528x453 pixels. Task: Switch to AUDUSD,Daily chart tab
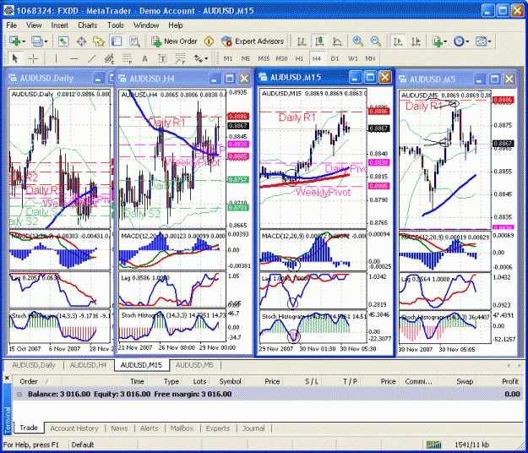point(34,365)
